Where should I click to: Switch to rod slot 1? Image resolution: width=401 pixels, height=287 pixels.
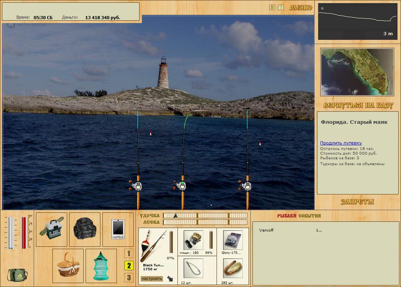[129, 253]
